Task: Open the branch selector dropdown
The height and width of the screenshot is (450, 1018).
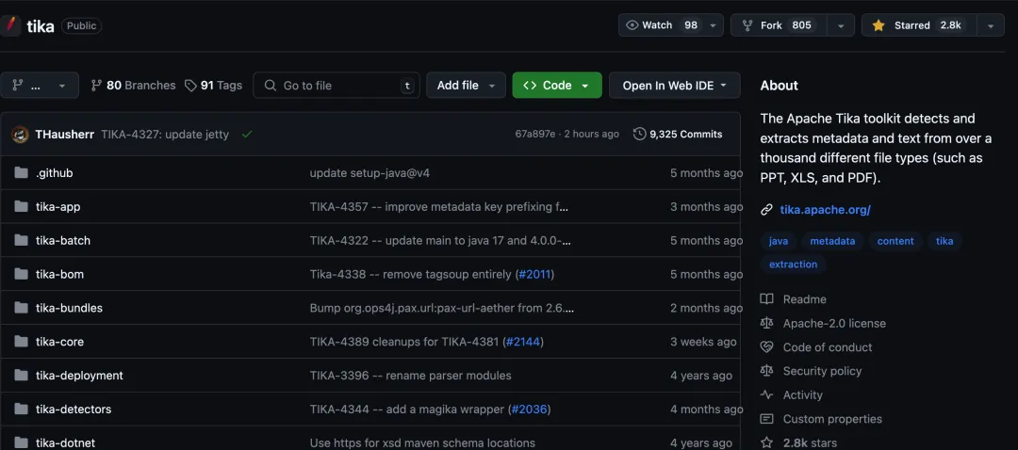Action: pyautogui.click(x=40, y=85)
